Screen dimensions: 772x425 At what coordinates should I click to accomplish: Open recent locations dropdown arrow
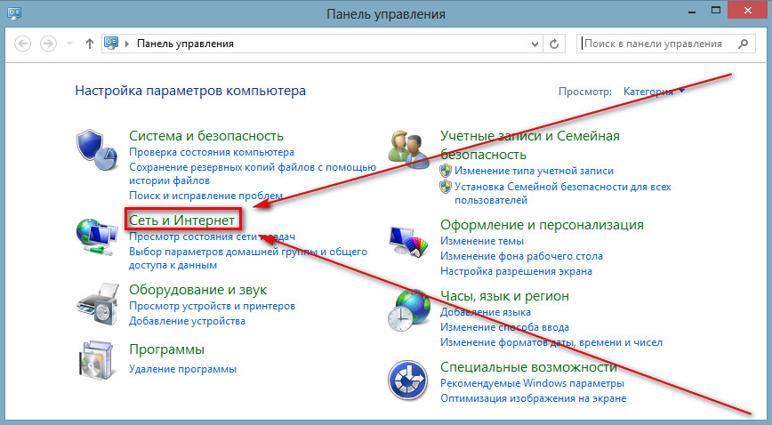tap(70, 44)
